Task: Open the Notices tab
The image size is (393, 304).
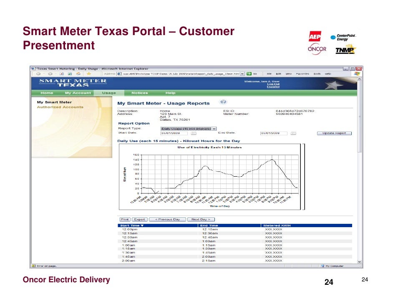Action: coord(140,93)
